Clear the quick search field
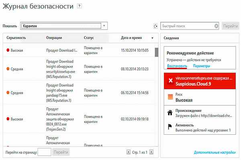This screenshot has width=241, height=160. click(216, 26)
